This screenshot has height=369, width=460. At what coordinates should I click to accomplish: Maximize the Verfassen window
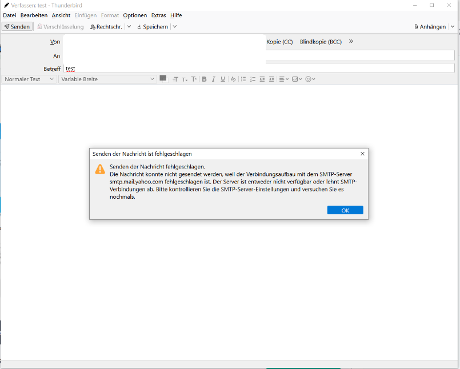432,5
